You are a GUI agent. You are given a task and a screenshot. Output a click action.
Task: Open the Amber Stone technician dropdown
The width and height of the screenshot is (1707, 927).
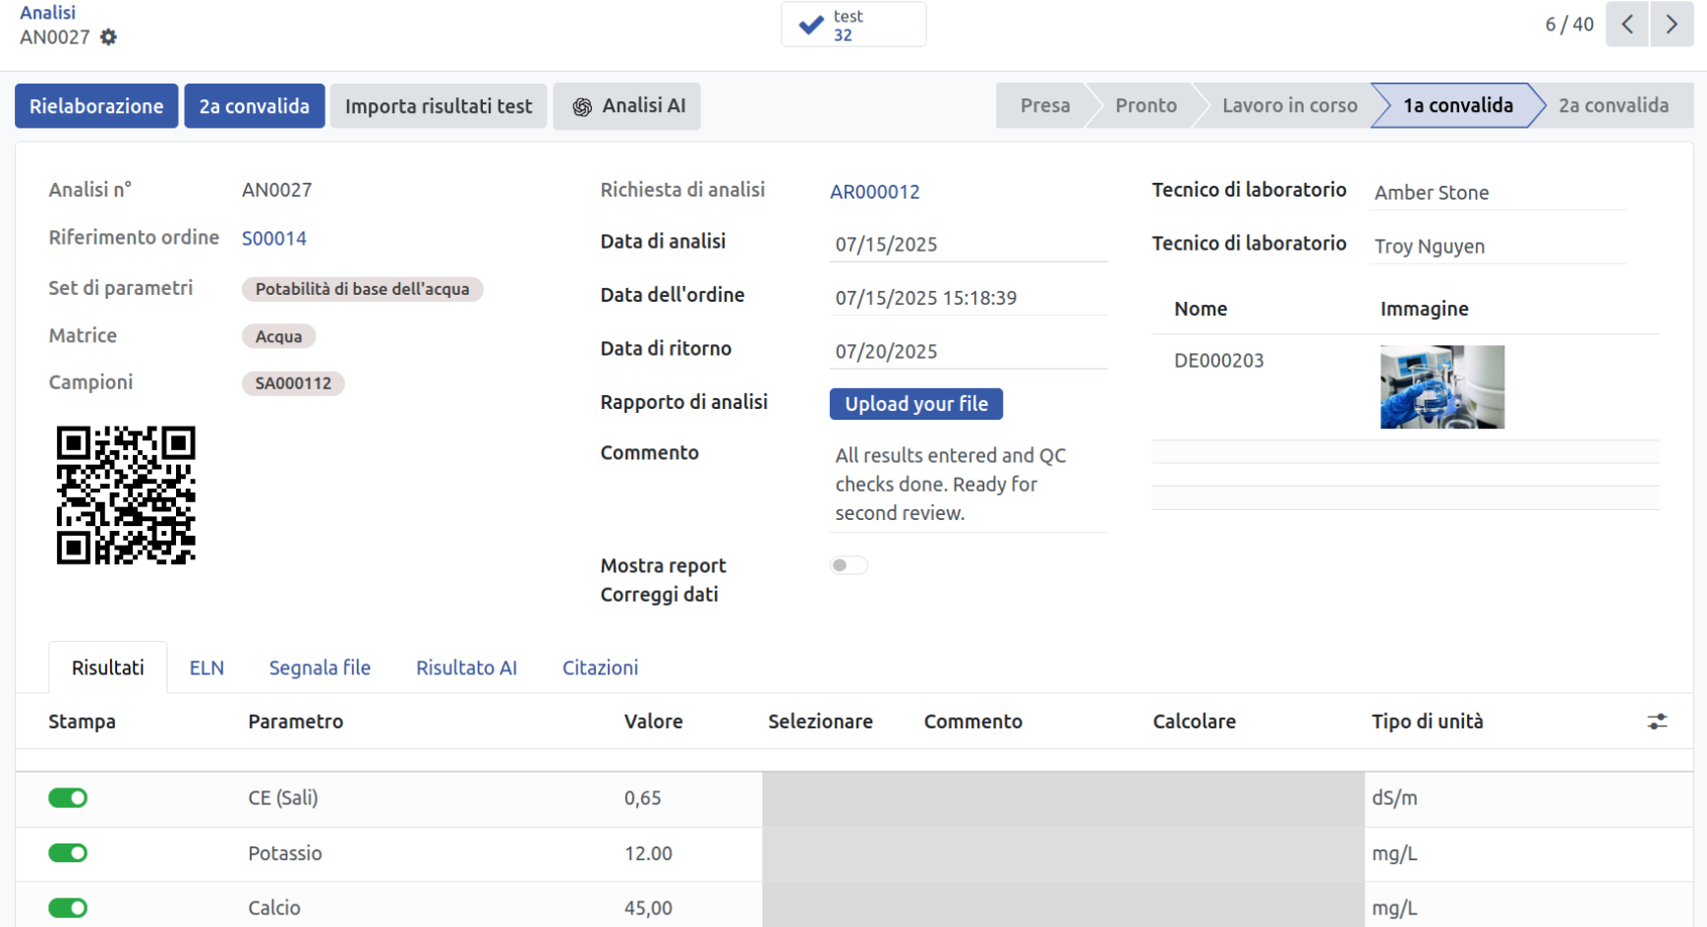tap(1498, 193)
